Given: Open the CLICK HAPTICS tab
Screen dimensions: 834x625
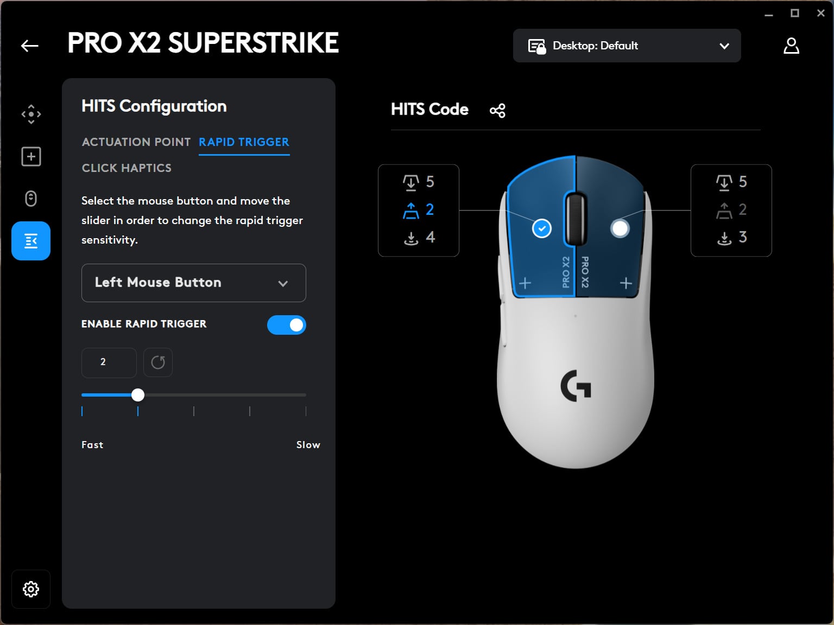Looking at the screenshot, I should tap(126, 168).
